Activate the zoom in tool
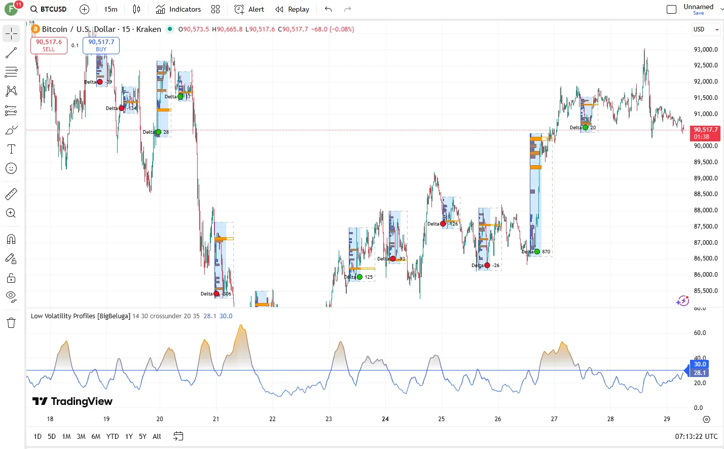The image size is (724, 449). [x=11, y=213]
